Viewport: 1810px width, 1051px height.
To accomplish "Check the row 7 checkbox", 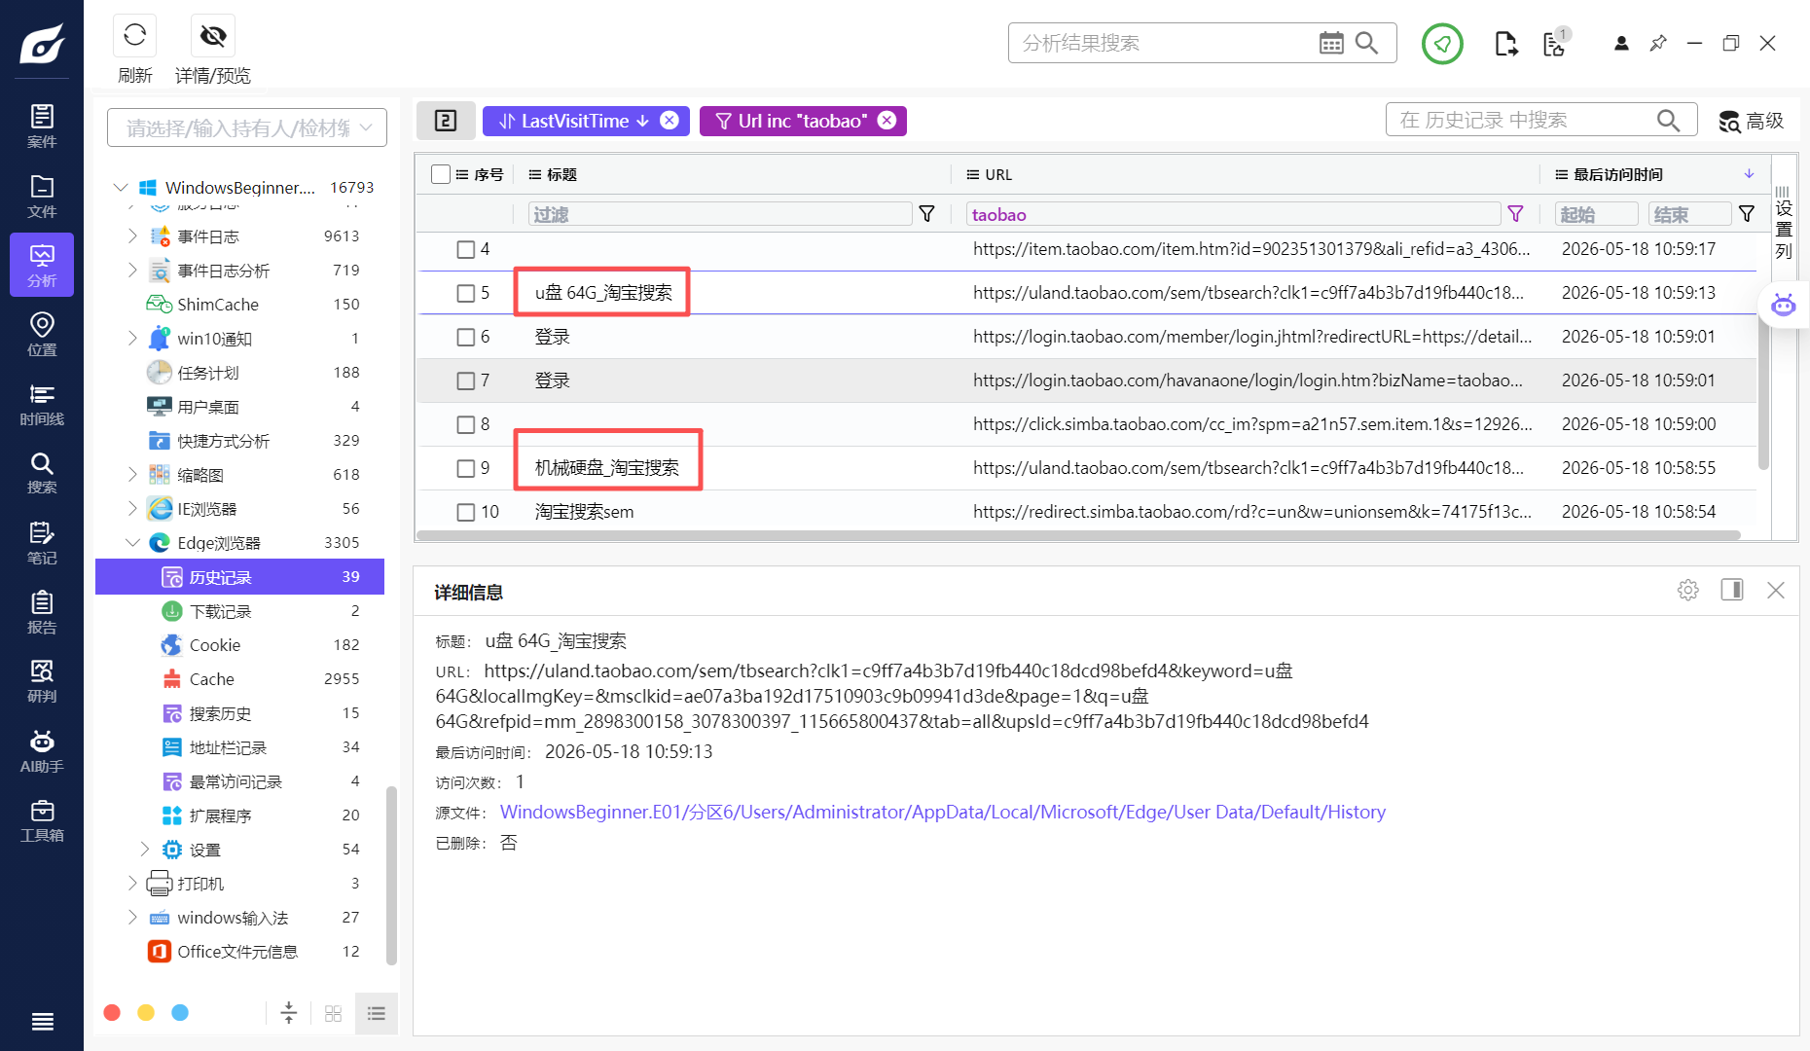I will tap(466, 381).
